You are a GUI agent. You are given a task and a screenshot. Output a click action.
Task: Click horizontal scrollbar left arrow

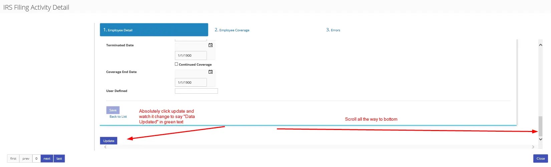point(105,147)
